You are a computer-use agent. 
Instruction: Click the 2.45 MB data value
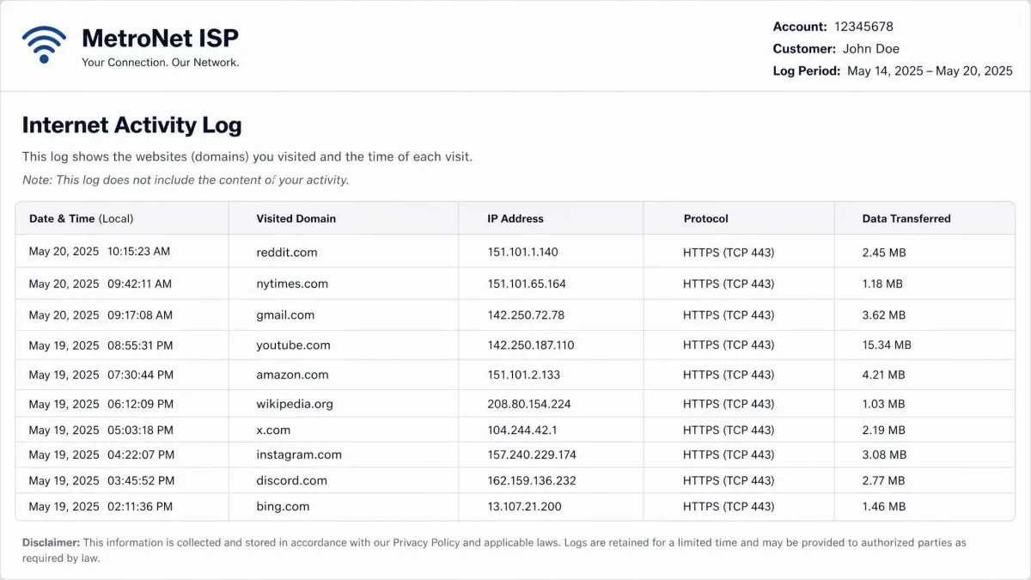(884, 253)
